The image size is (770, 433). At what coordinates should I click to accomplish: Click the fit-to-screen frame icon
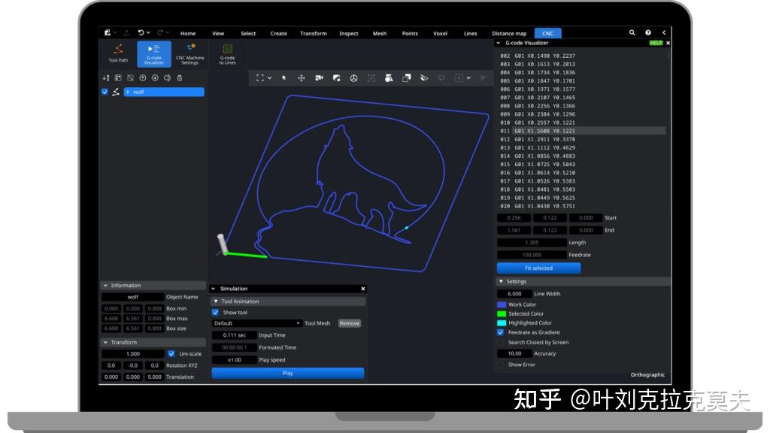pyautogui.click(x=260, y=78)
